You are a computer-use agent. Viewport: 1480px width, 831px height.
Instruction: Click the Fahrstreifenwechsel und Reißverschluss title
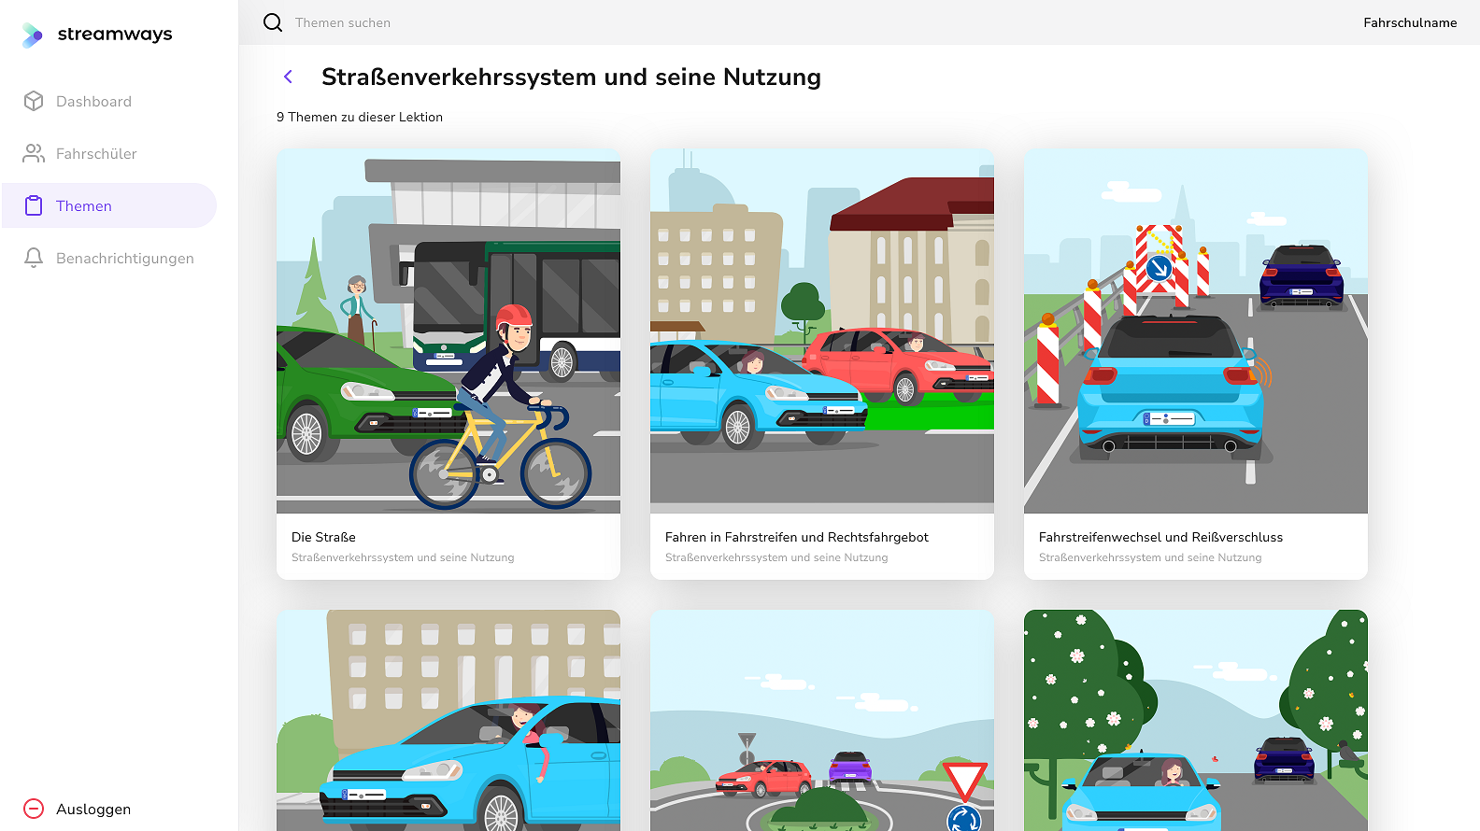(1160, 537)
